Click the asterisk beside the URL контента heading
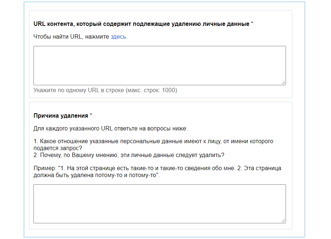This screenshot has height=239, width=331. (x=252, y=24)
